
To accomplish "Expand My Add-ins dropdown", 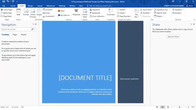I will (71, 15).
